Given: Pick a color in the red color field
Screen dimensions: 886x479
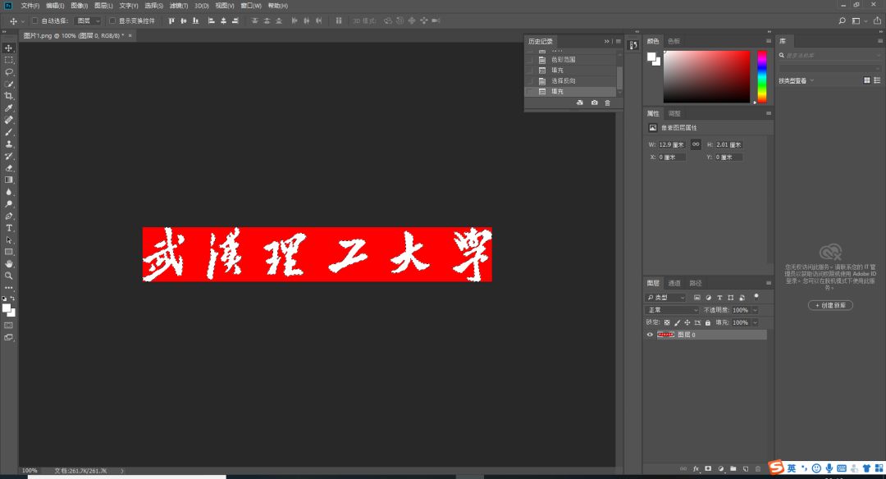Looking at the screenshot, I should point(706,76).
